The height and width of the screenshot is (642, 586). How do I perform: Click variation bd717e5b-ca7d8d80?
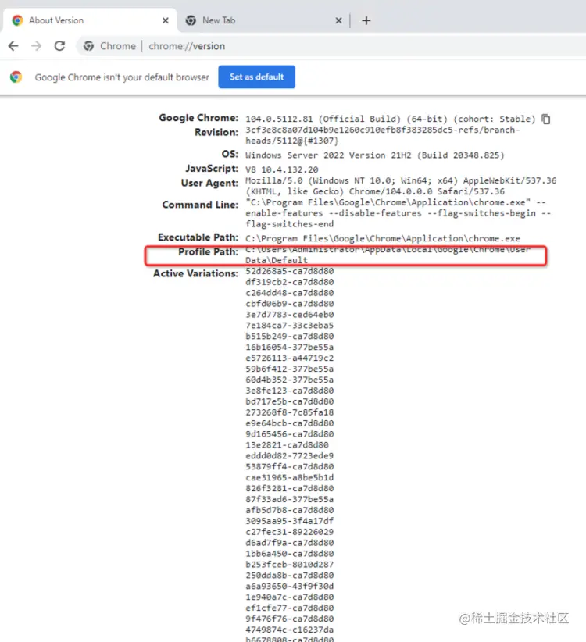click(x=290, y=401)
